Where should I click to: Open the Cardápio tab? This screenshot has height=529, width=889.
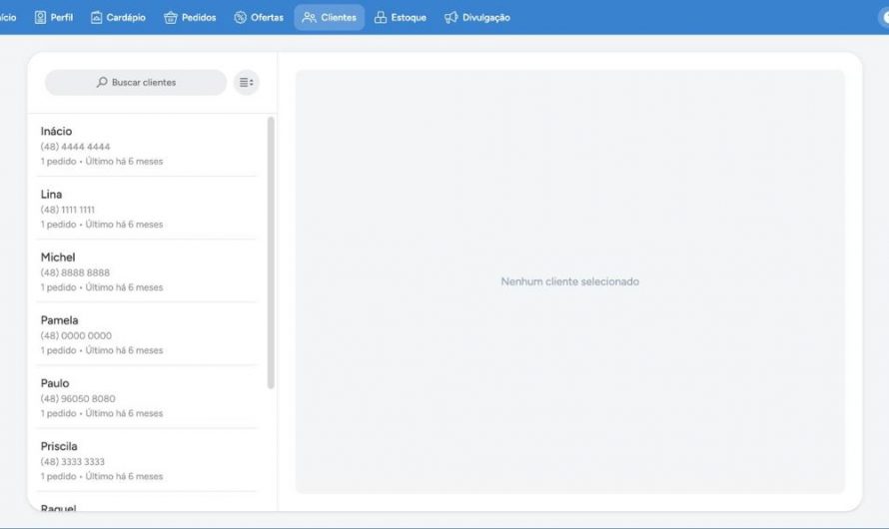118,18
